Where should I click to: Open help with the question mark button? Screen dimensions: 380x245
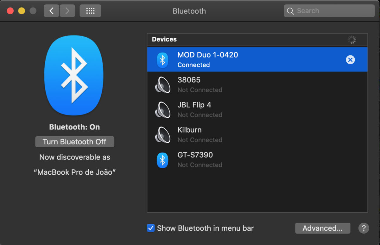364,228
